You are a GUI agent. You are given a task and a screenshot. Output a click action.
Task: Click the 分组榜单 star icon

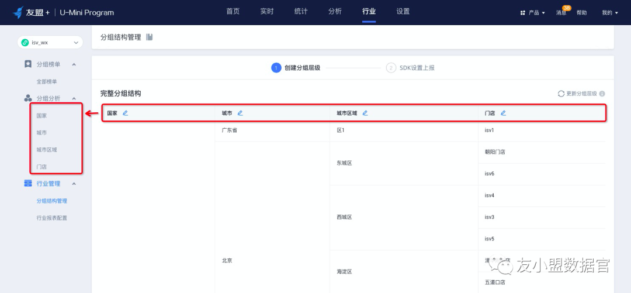click(x=28, y=64)
